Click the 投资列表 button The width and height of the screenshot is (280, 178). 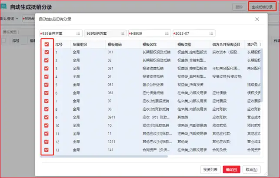coord(210,169)
